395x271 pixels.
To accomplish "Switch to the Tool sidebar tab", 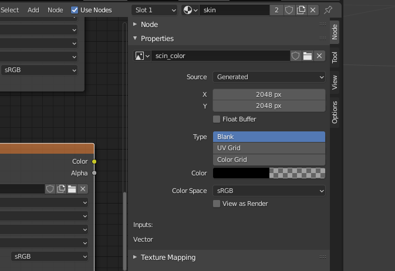I will click(x=335, y=57).
